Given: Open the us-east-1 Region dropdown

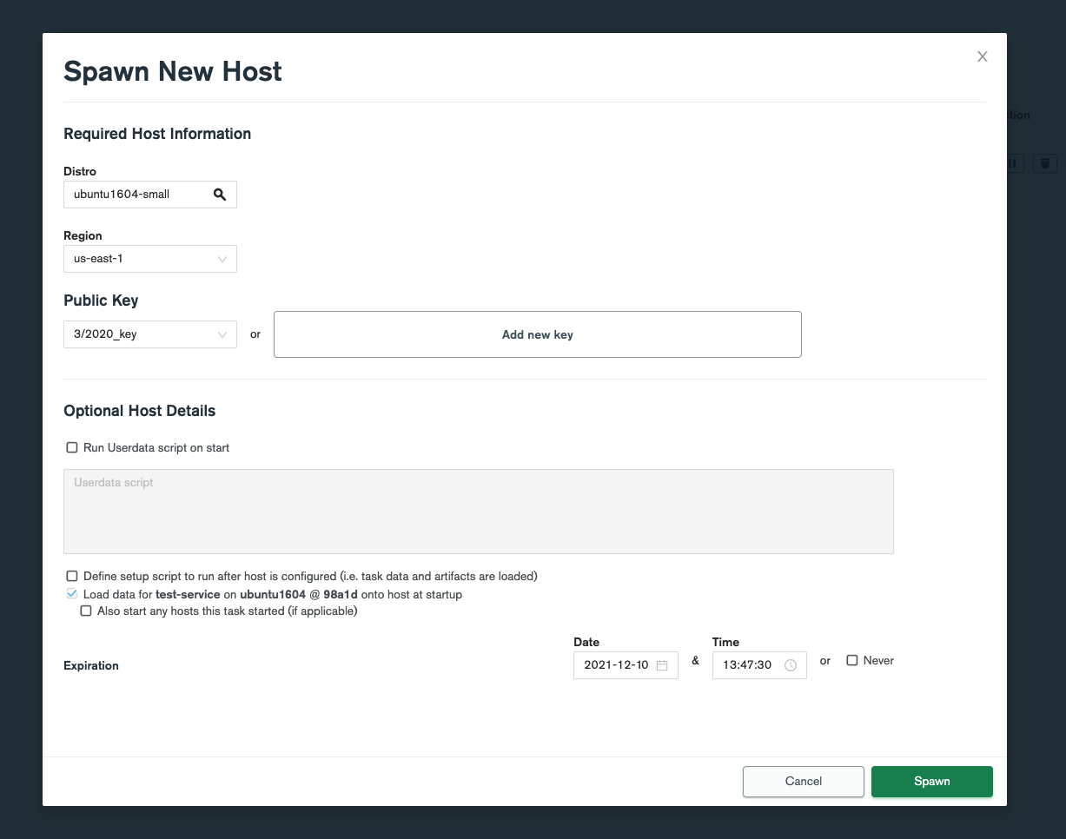Looking at the screenshot, I should click(x=139, y=259).
